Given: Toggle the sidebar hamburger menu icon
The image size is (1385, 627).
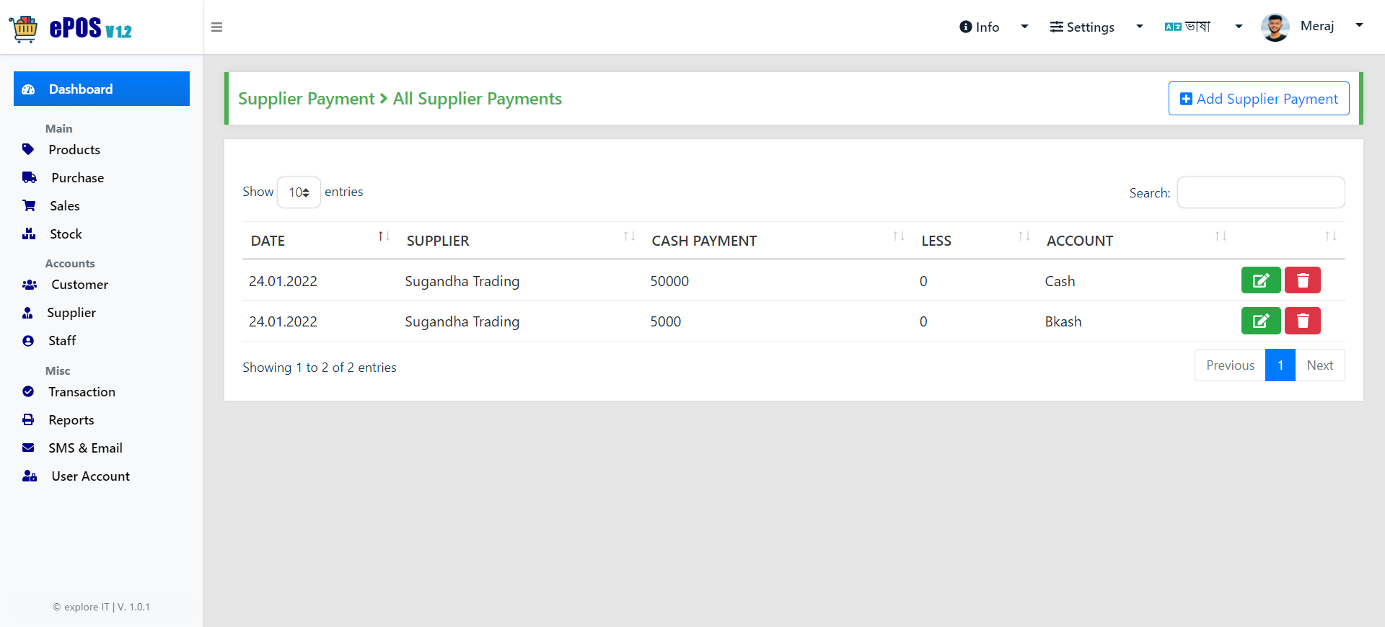Looking at the screenshot, I should point(216,27).
